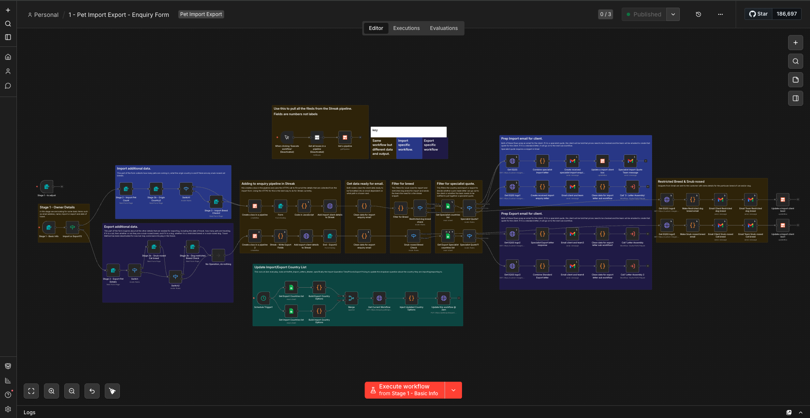Select the Stage 1 - Basic Info node

(49, 228)
